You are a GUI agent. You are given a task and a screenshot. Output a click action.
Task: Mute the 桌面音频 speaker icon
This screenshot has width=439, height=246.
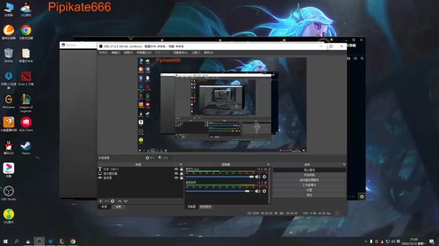click(x=257, y=191)
